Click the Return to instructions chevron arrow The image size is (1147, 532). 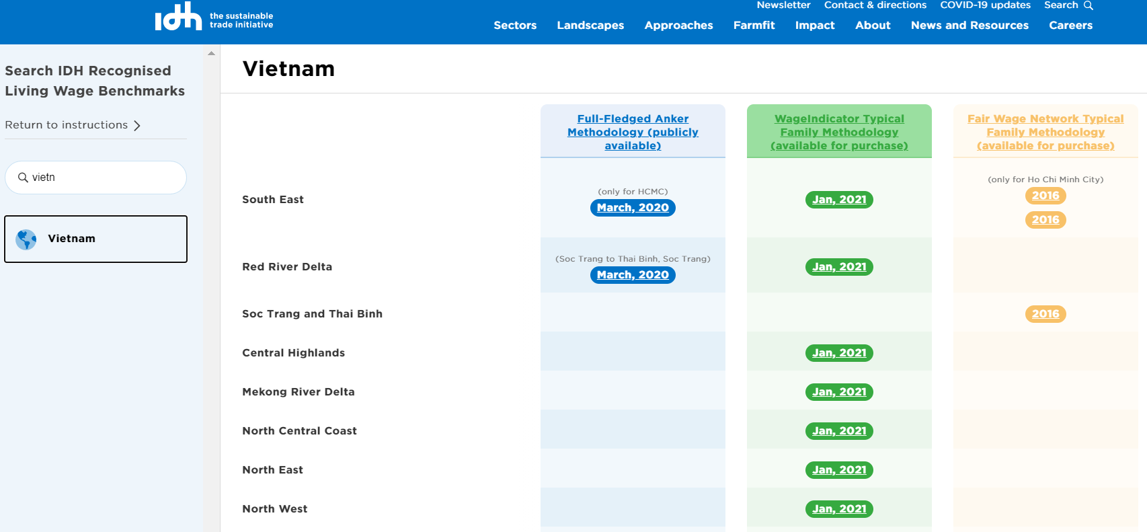tap(137, 126)
